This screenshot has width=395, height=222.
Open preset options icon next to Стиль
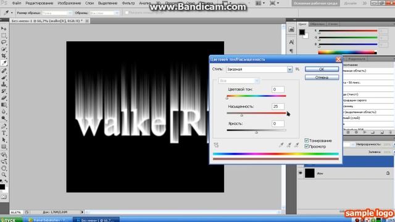tap(297, 69)
